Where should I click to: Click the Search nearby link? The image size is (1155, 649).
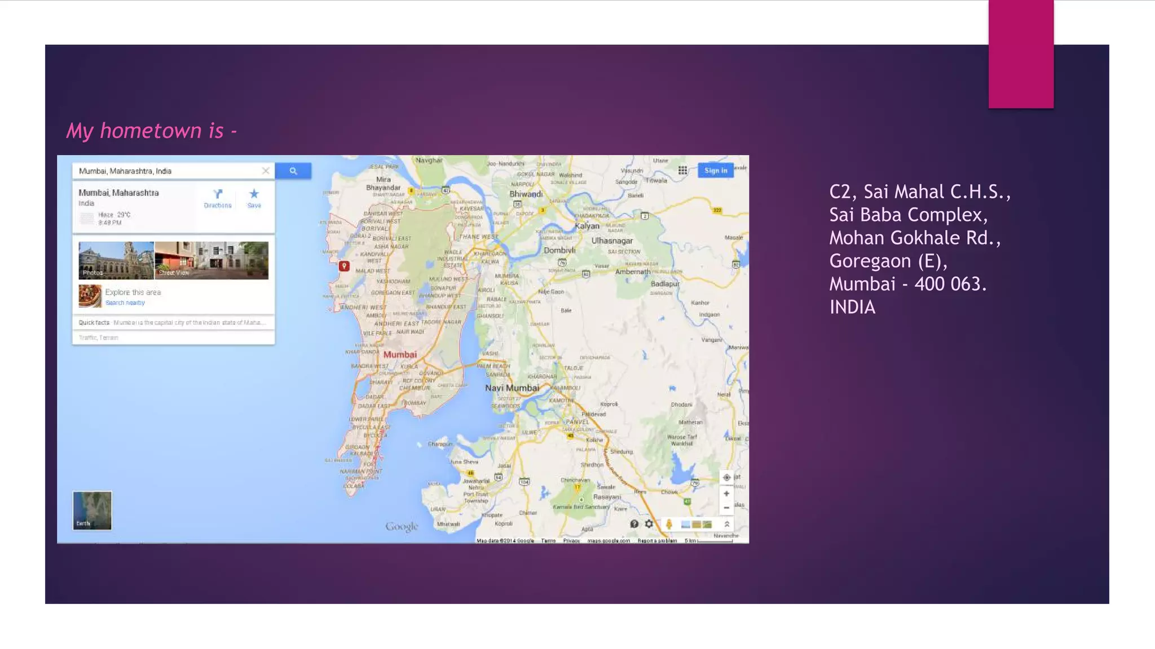125,303
